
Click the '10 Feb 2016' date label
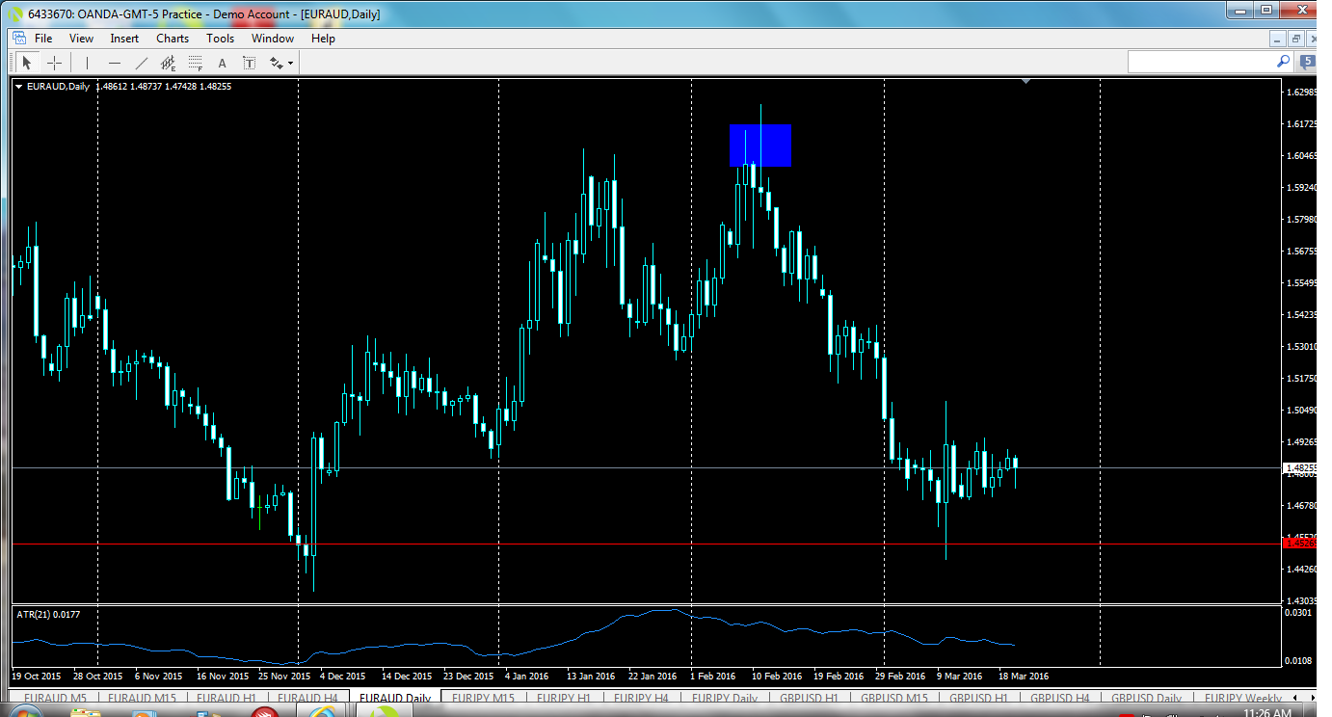pos(777,676)
